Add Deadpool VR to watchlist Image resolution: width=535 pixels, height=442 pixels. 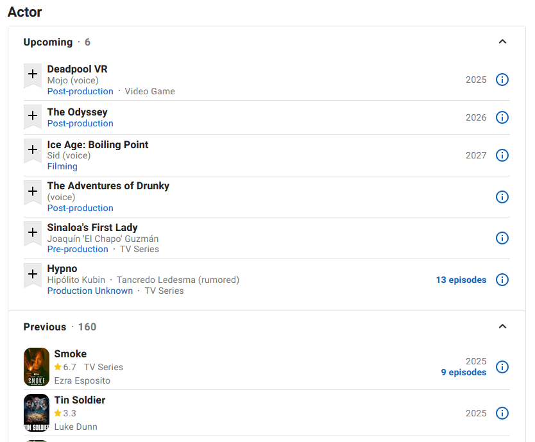pos(33,76)
